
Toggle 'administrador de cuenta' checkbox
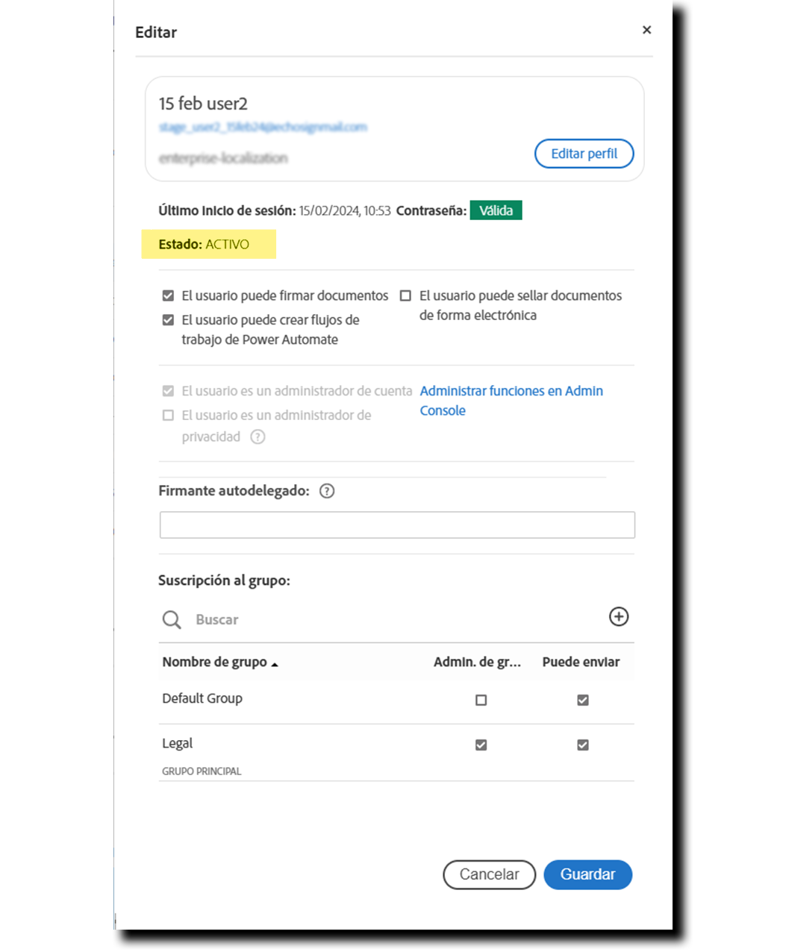tap(168, 391)
